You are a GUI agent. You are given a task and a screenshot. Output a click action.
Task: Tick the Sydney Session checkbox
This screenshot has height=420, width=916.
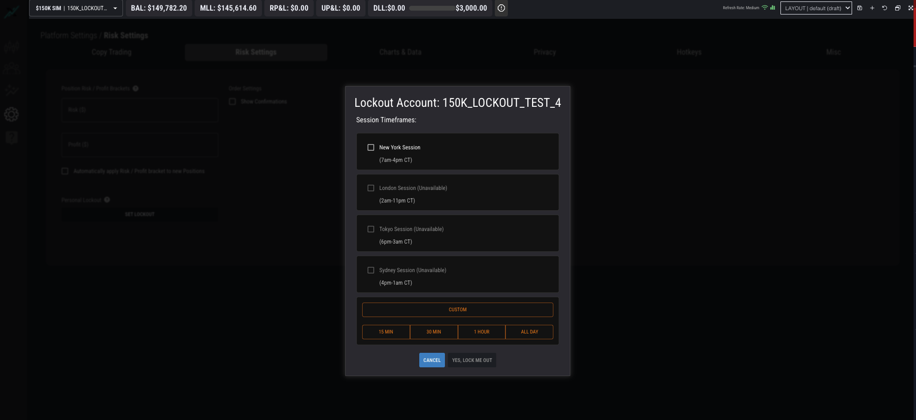click(x=371, y=270)
